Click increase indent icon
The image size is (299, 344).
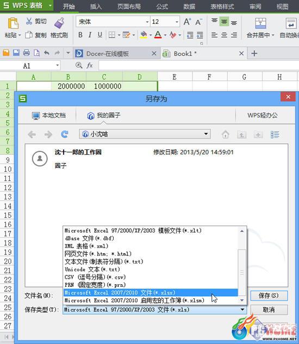point(200,35)
